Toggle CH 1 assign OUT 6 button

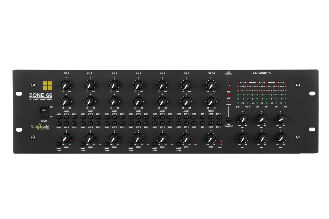74,123
